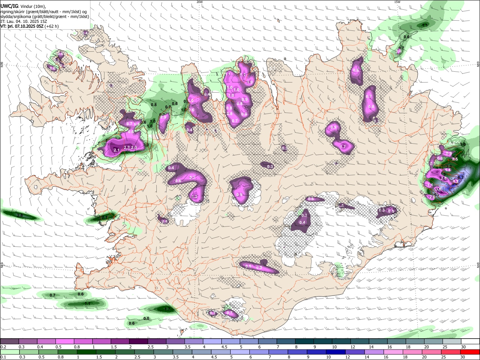Viewport: 480px width, 360px height.
Task: Click the UWC/IG title text
Action: point(9,6)
